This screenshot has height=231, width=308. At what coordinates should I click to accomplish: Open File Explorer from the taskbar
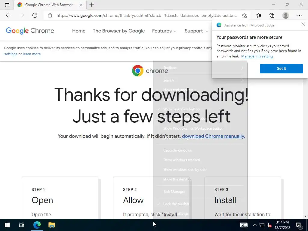(x=52, y=225)
